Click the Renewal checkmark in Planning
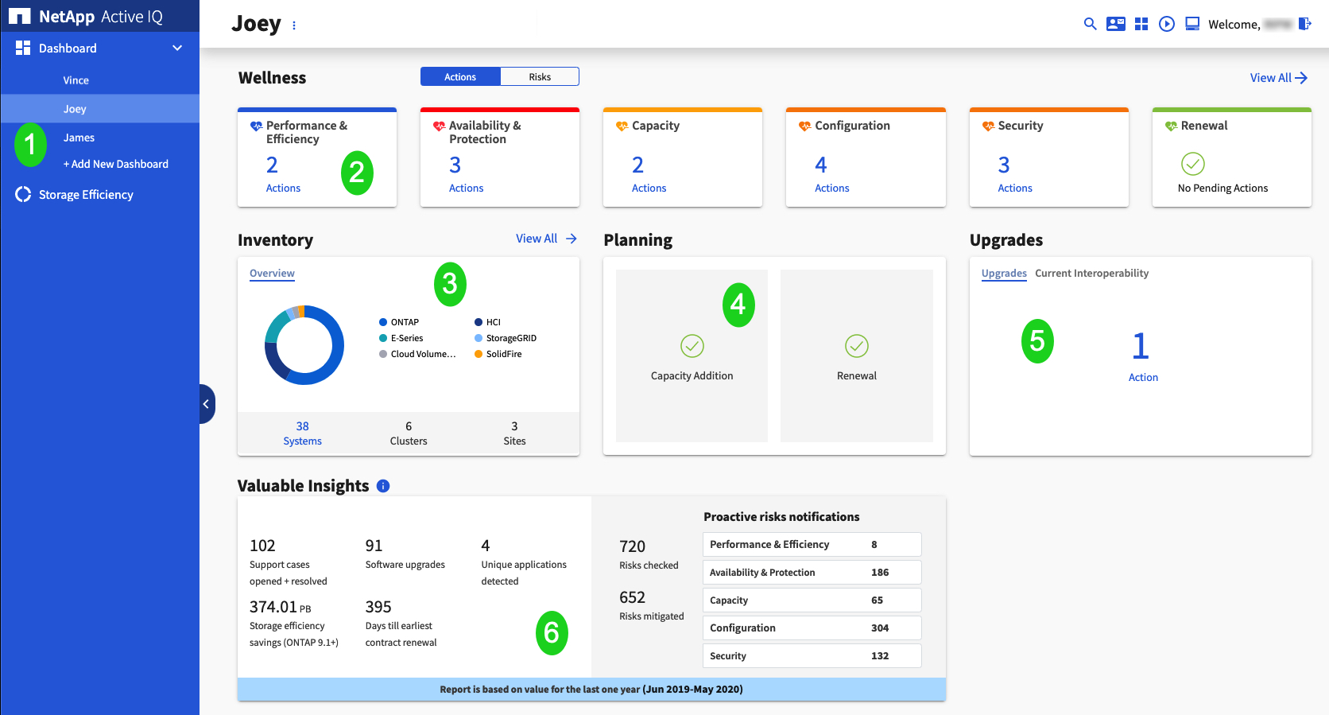The height and width of the screenshot is (715, 1329). (857, 346)
